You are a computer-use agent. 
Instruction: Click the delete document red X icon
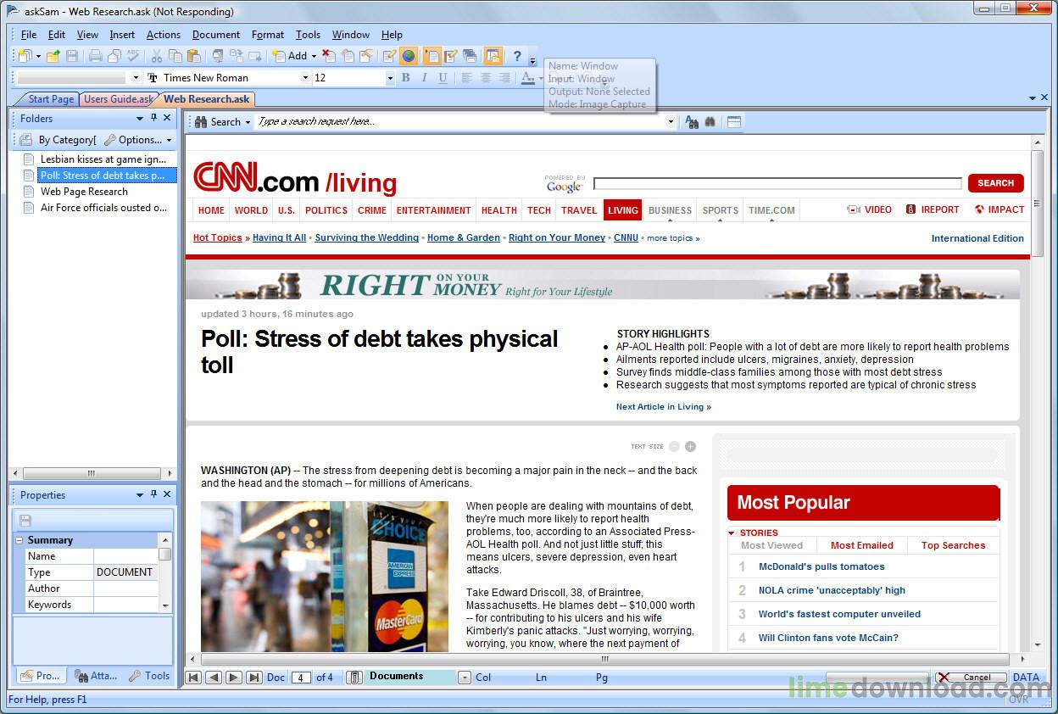[328, 56]
